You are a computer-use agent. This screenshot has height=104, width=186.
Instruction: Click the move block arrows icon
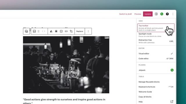coord(44,31)
